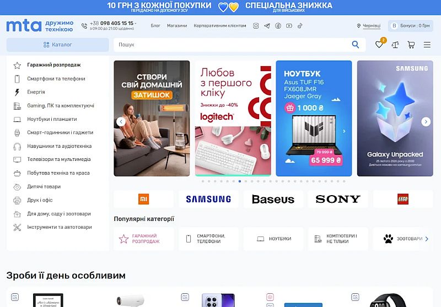Open the Магазини link
Screen dimensions: 441x307
[x=177, y=25]
